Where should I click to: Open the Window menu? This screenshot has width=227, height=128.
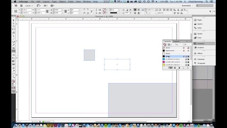pyautogui.click(x=87, y=1)
